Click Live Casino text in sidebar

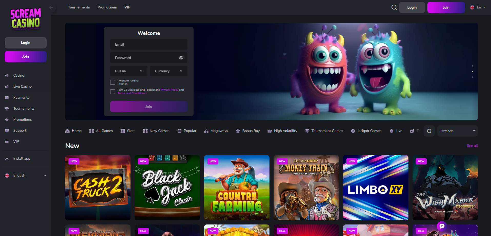[x=23, y=87]
